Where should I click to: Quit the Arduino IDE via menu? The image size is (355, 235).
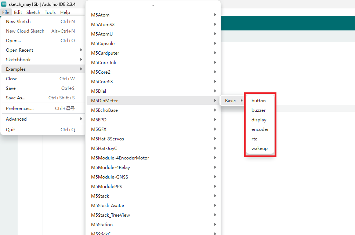pos(43,130)
